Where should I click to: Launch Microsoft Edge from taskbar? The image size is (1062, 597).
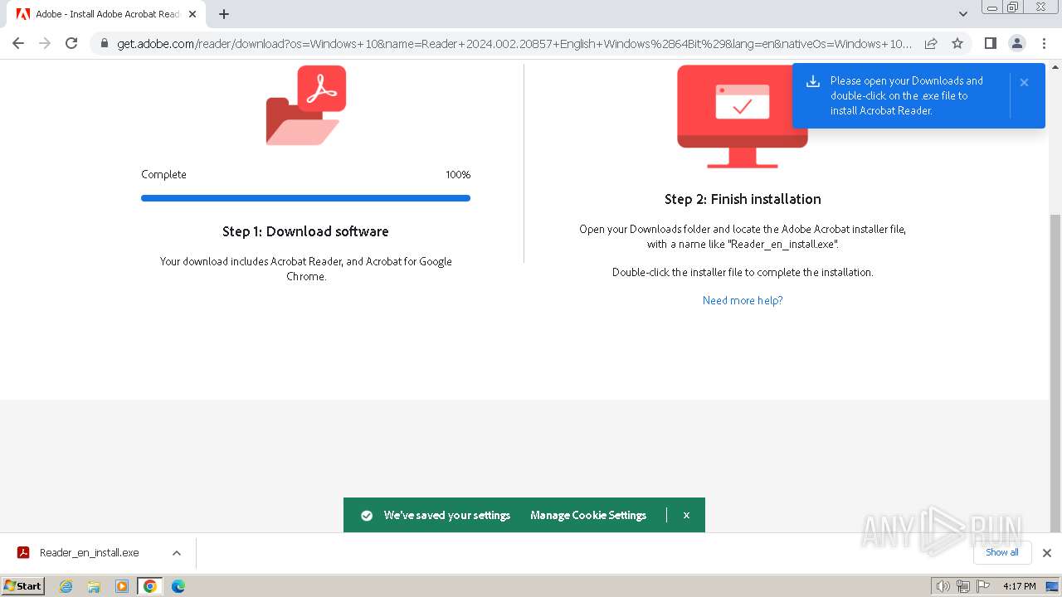tap(178, 586)
